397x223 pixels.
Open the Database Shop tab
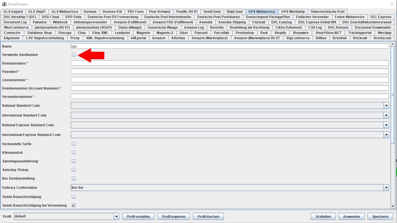click(x=40, y=33)
